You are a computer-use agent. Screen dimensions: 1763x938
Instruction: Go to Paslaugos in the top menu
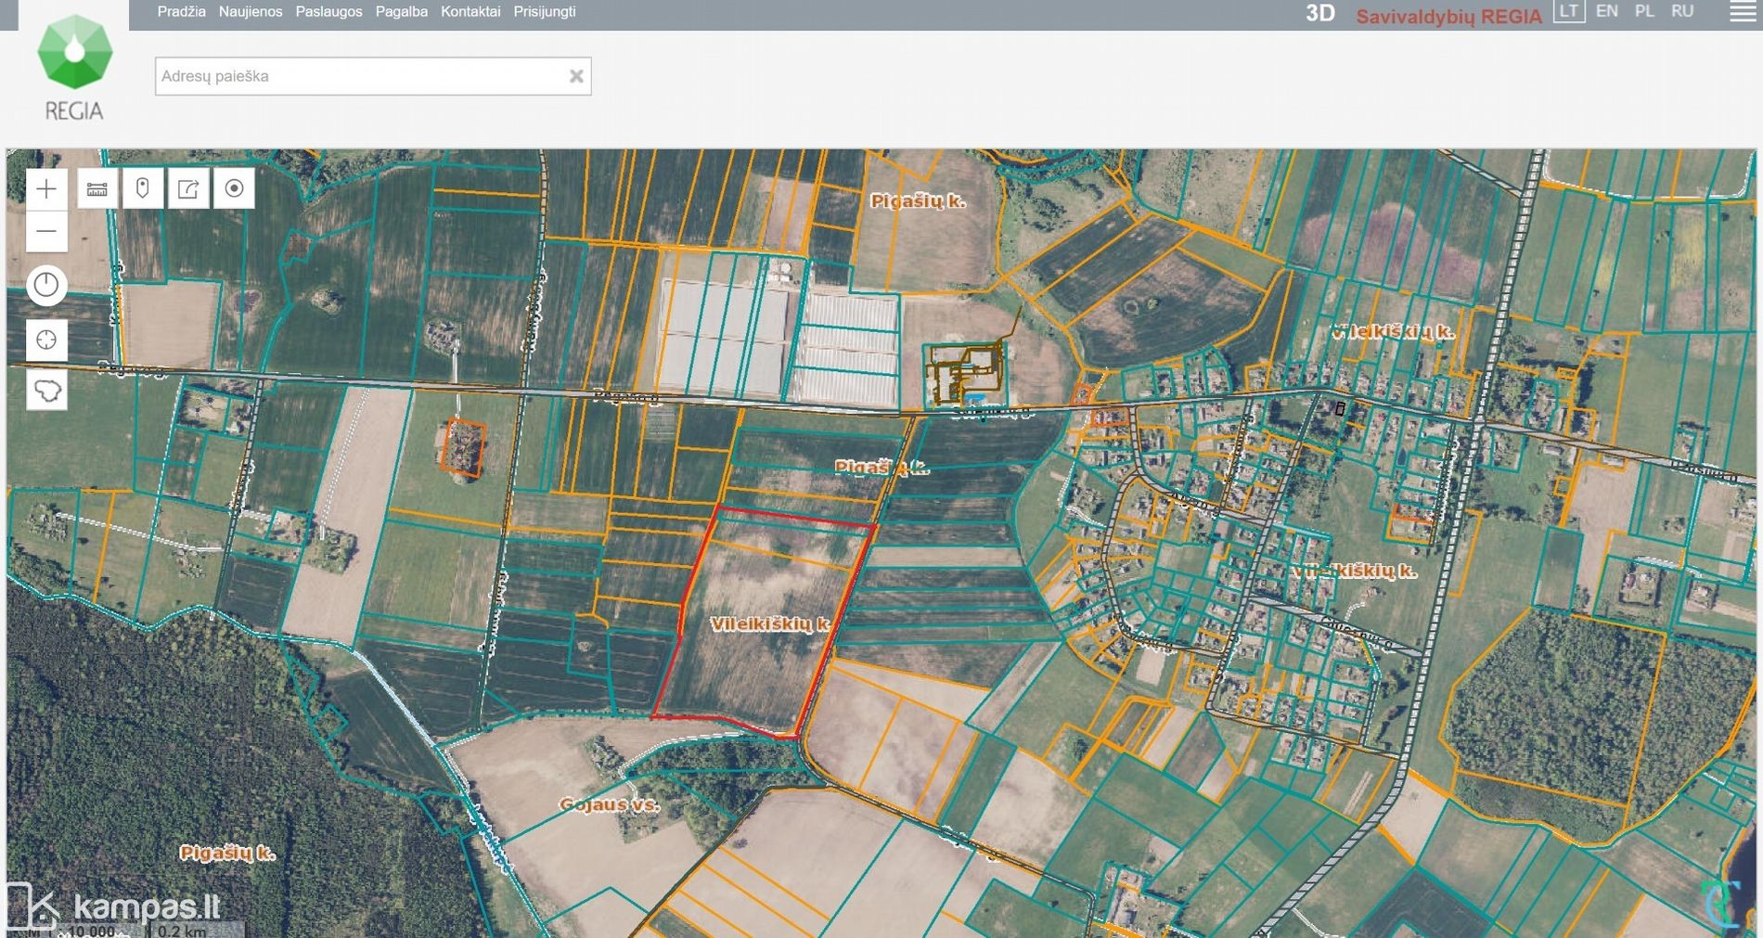(x=328, y=12)
